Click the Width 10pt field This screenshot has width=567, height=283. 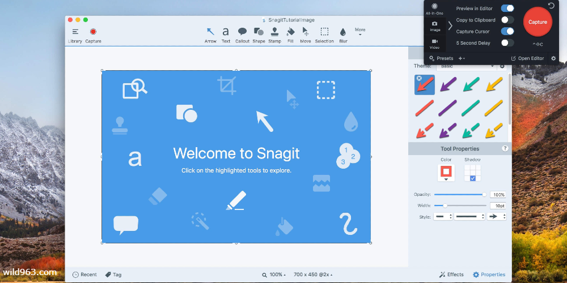point(498,206)
